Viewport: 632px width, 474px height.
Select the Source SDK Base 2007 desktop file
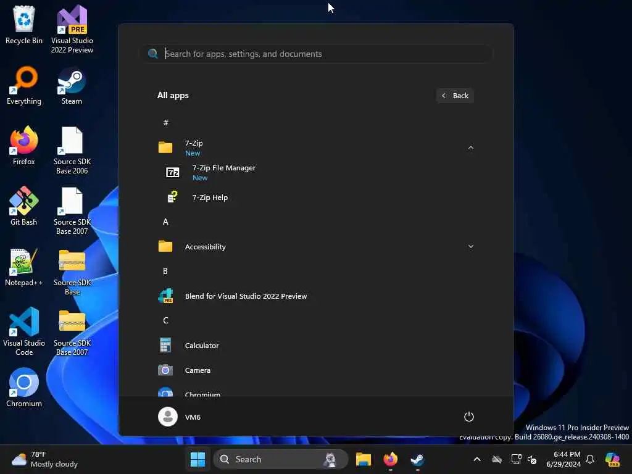coord(72,211)
